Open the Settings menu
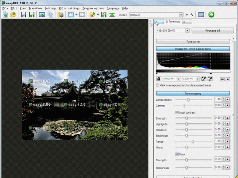The height and width of the screenshot is (178, 238). pyautogui.click(x=51, y=8)
